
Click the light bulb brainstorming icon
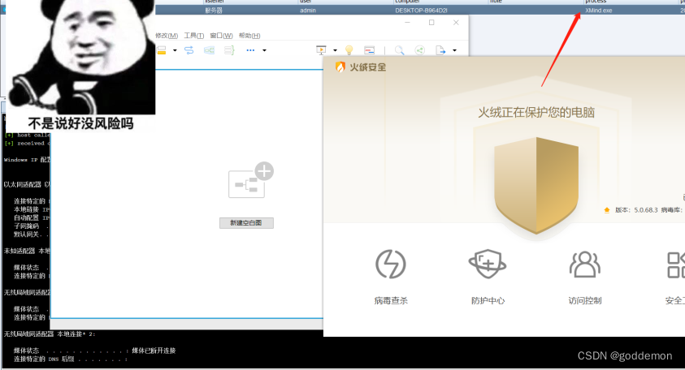[349, 50]
